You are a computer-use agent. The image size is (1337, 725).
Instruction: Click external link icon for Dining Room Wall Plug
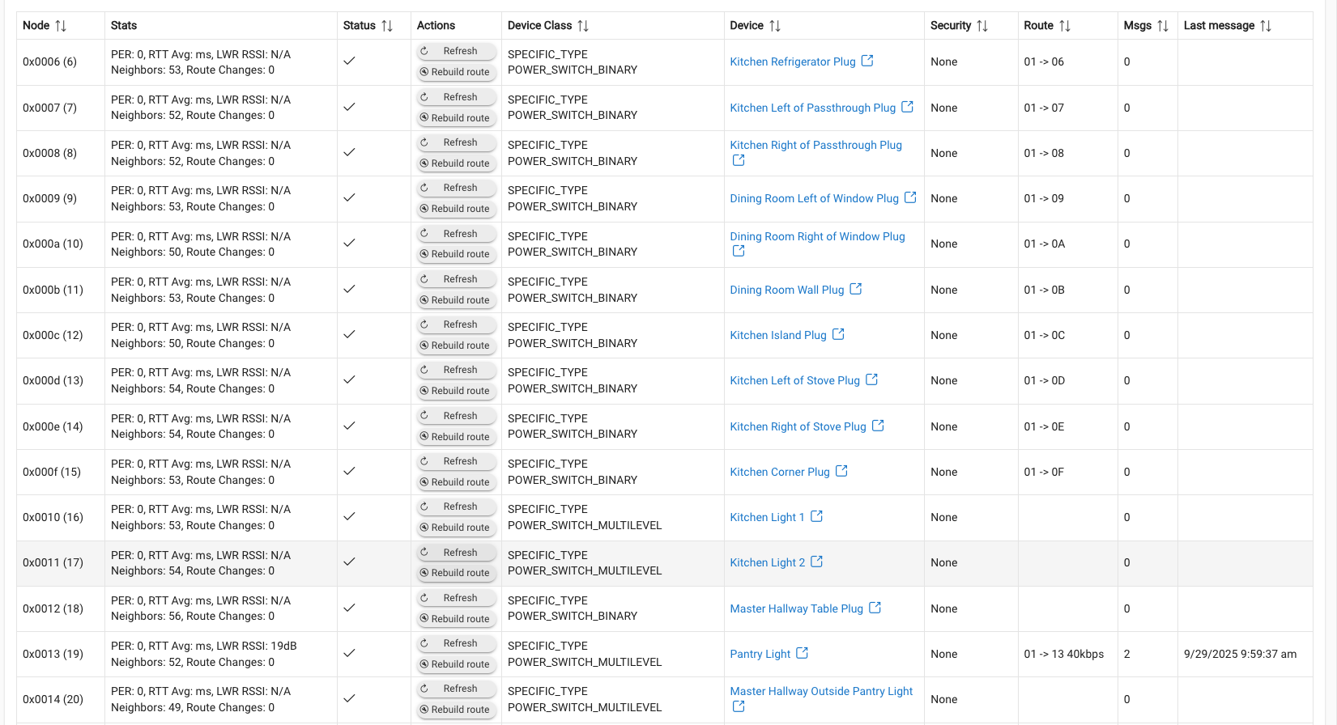(856, 289)
